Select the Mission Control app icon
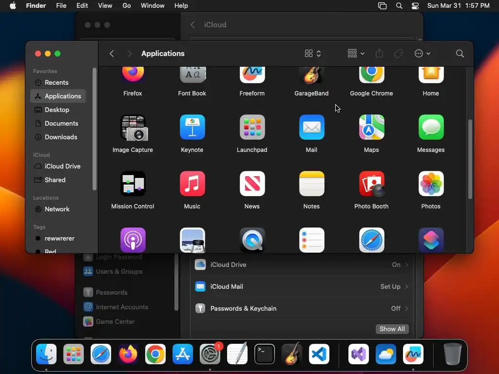Image resolution: width=499 pixels, height=374 pixels. (x=133, y=184)
